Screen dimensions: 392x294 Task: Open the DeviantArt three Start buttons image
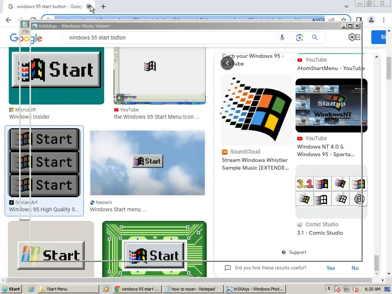pyautogui.click(x=44, y=162)
